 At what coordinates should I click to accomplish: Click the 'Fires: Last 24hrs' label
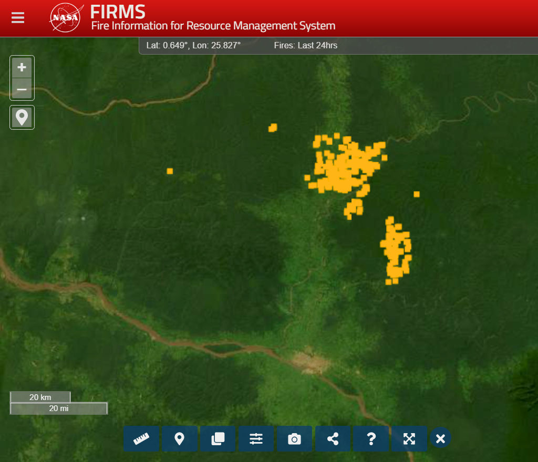click(x=305, y=46)
